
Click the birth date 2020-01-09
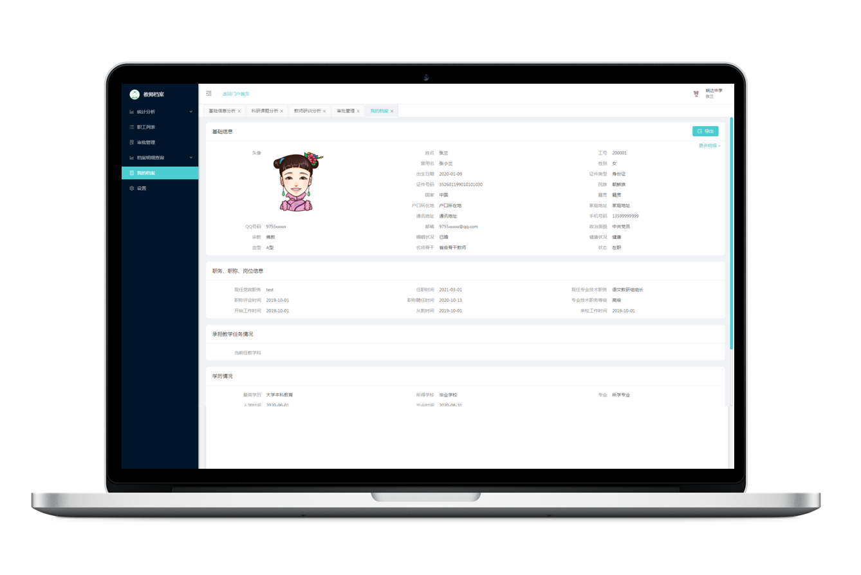point(450,174)
